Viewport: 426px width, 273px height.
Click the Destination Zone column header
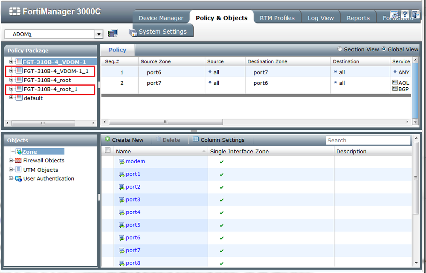(288, 62)
